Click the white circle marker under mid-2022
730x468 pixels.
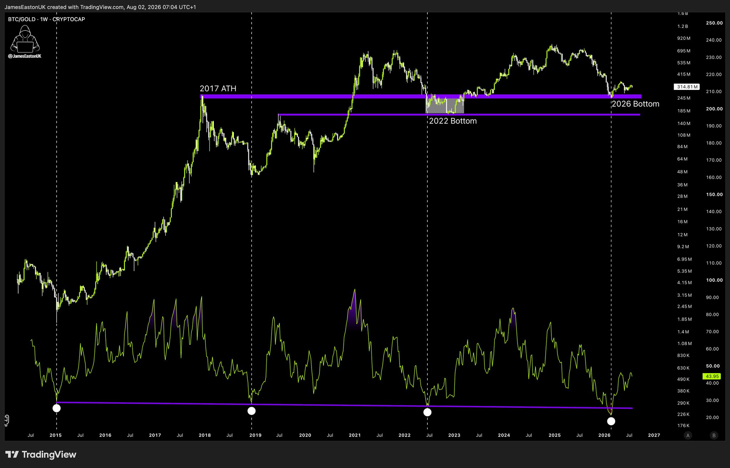pyautogui.click(x=427, y=412)
